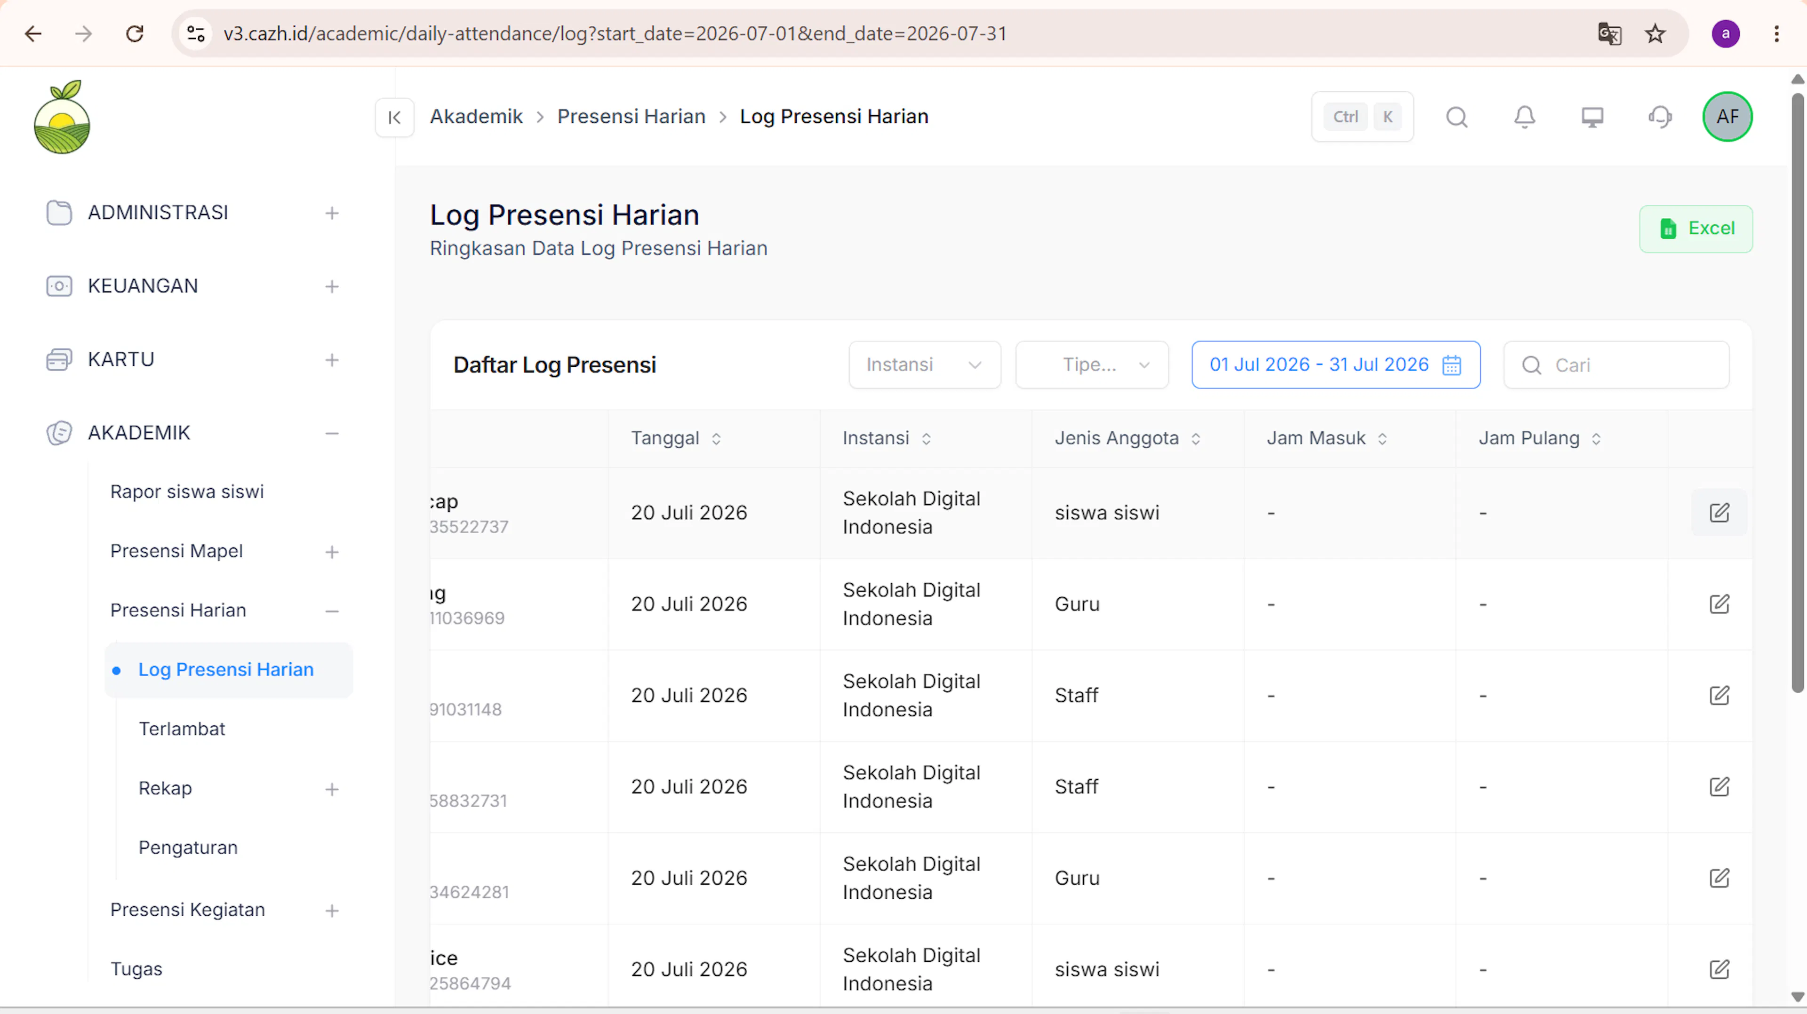
Task: Click the Cazh logo in the sidebar
Action: coord(62,117)
